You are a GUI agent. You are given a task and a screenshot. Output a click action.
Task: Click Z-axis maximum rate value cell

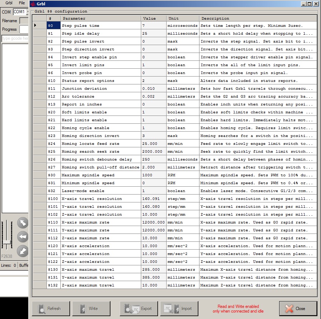coord(154,238)
